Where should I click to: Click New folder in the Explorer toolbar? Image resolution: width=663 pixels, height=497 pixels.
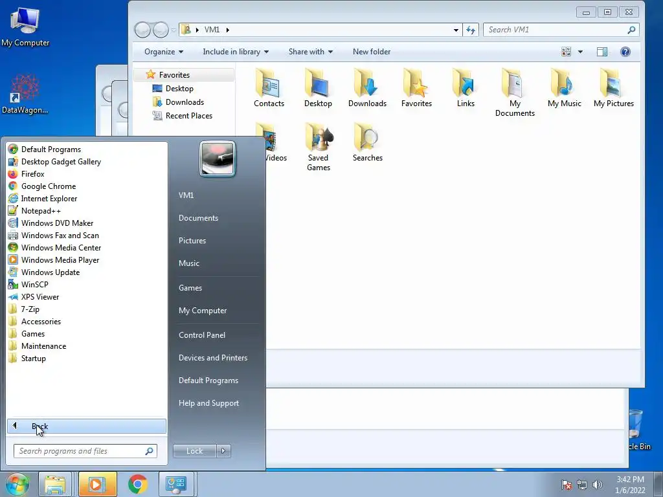click(x=372, y=52)
